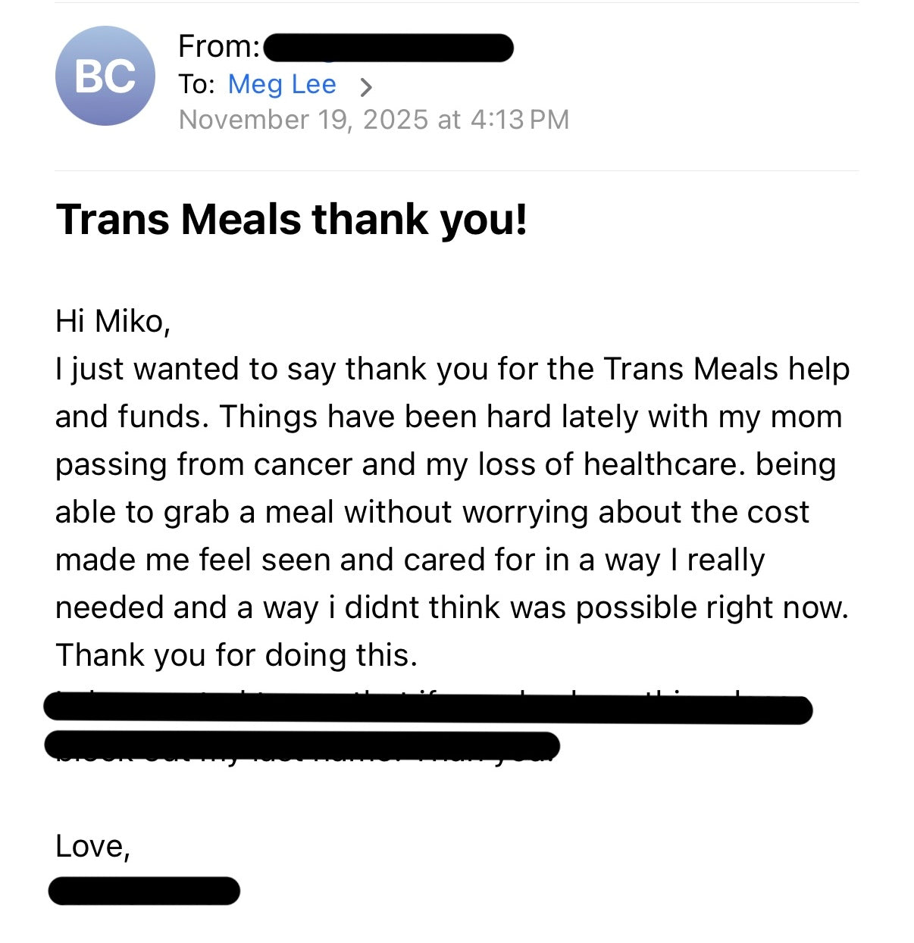Click the line starting "I just wanted"
Screen dimensions: 914x943
[452, 369]
